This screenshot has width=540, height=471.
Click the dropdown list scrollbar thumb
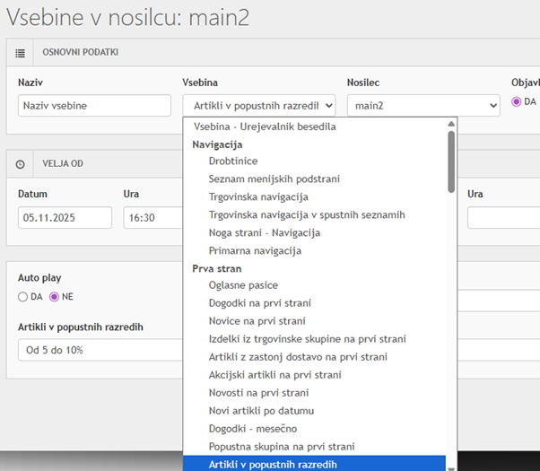451,161
